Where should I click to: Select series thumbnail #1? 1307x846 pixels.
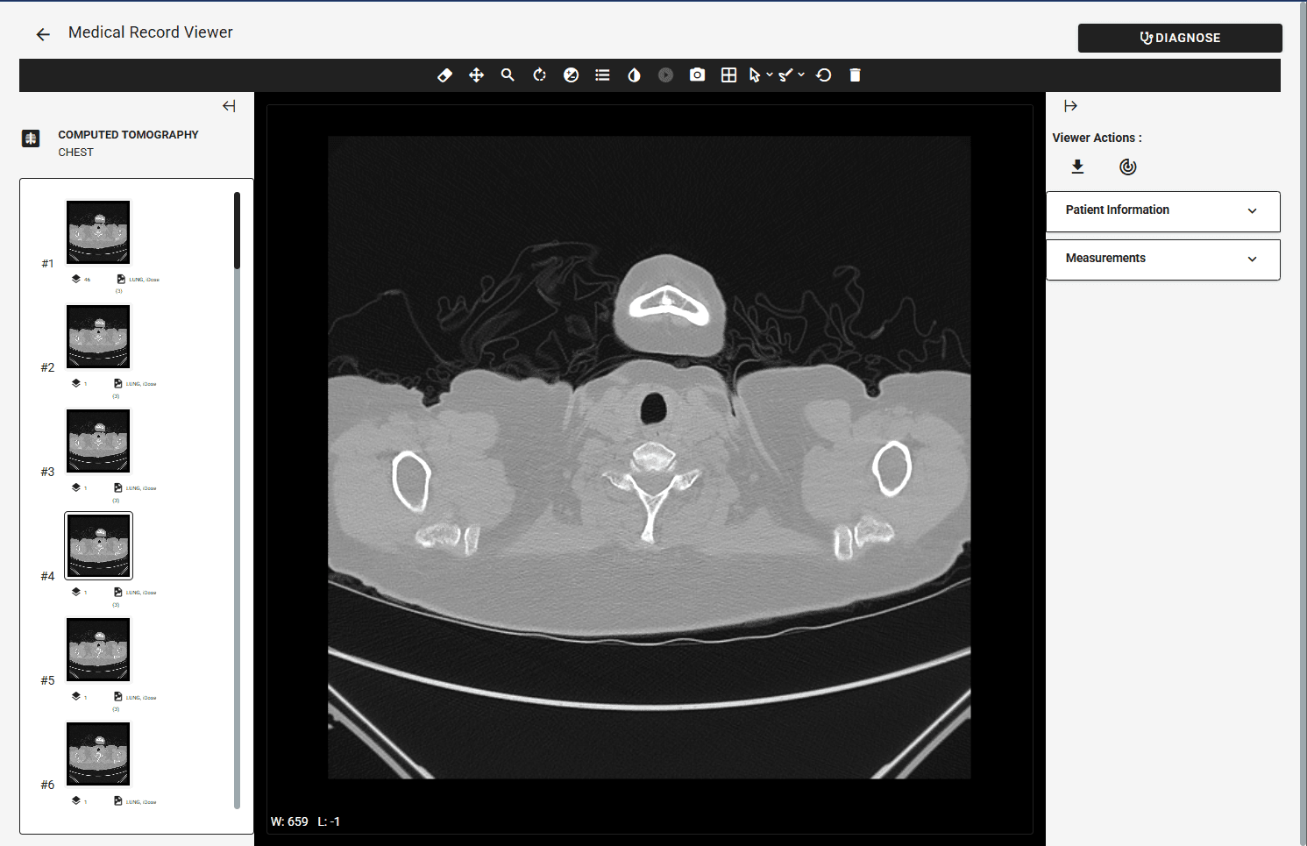(98, 232)
